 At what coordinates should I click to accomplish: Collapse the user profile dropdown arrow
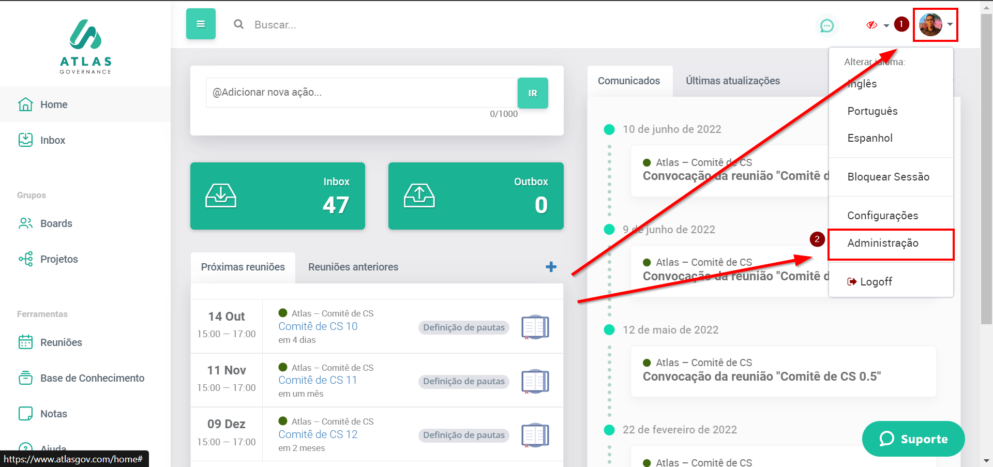pyautogui.click(x=950, y=24)
